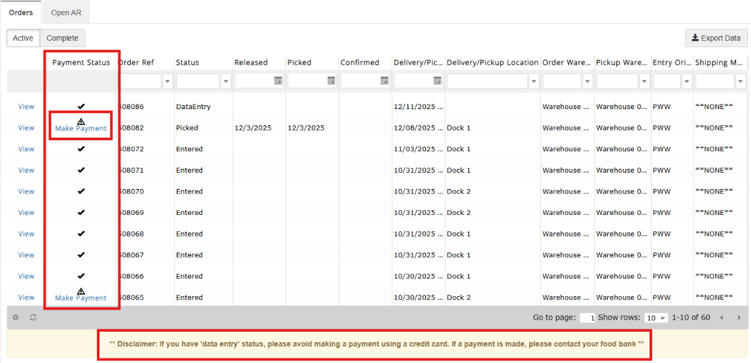Go to previous page arrow
751x363 pixels.
721,318
